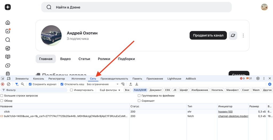The height and width of the screenshot is (140, 273).
Task: Click the export HAR download icon
Action: tap(137, 84)
